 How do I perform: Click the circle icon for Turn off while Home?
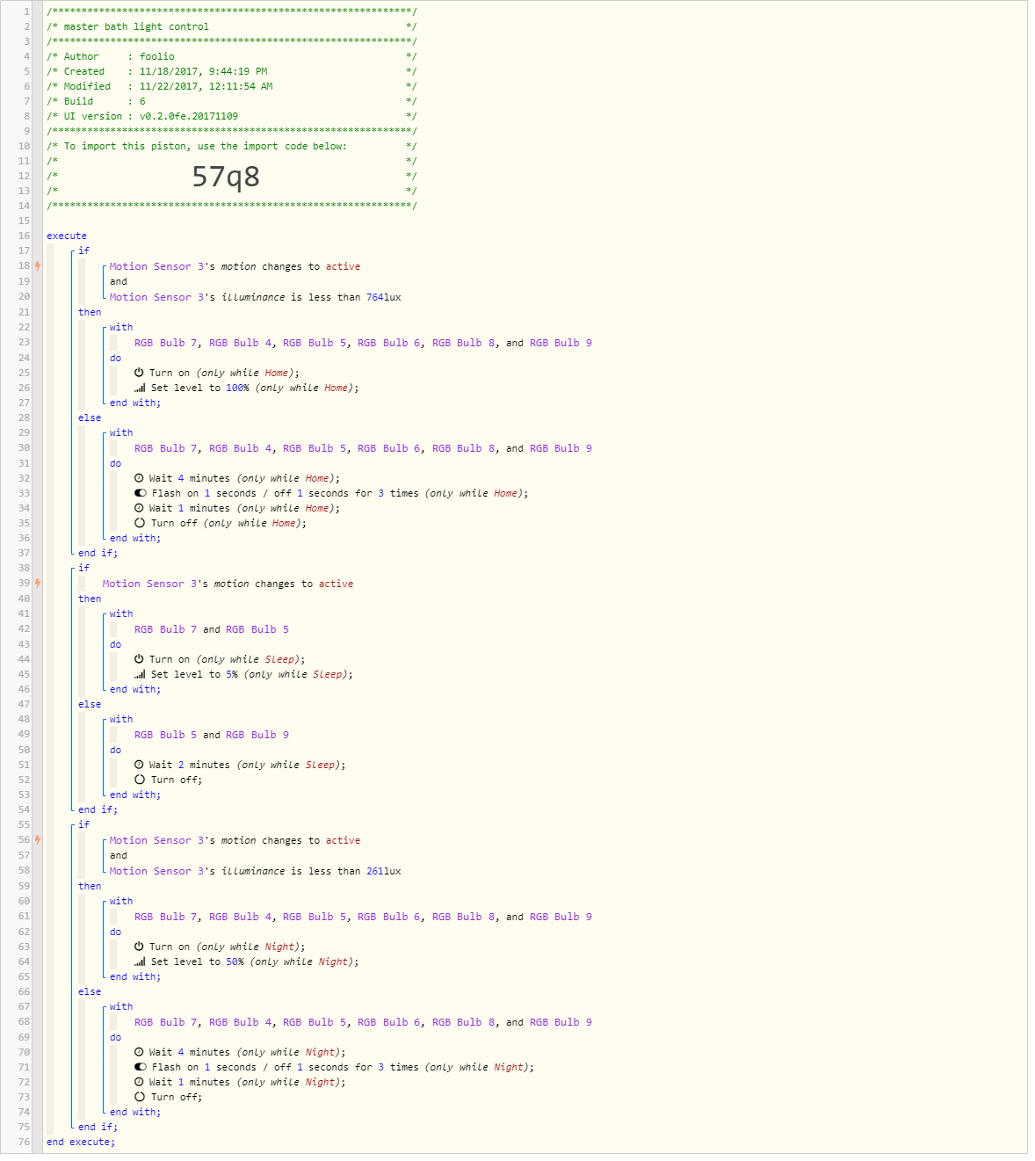coord(140,523)
